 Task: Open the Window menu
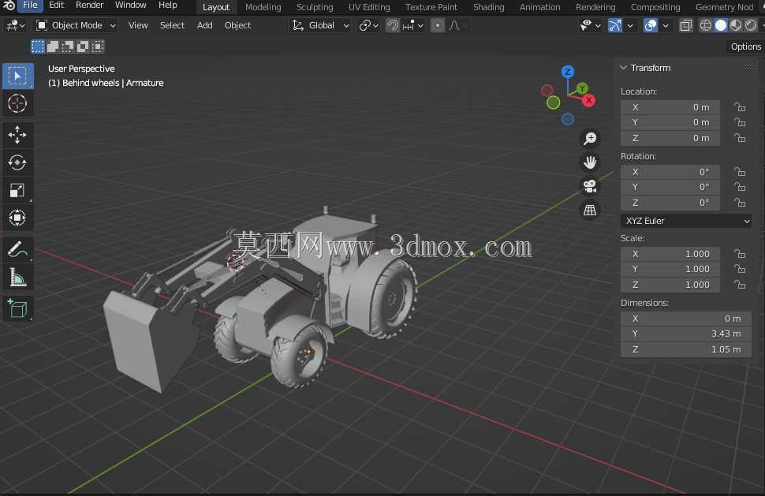click(x=131, y=6)
